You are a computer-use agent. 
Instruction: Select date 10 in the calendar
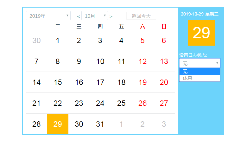tap(100, 61)
